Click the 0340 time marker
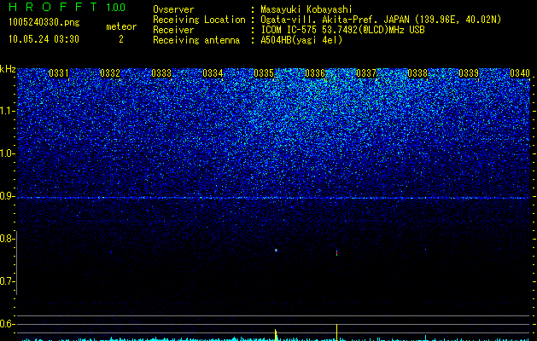Viewport: 537px width, 341px height. coord(520,73)
